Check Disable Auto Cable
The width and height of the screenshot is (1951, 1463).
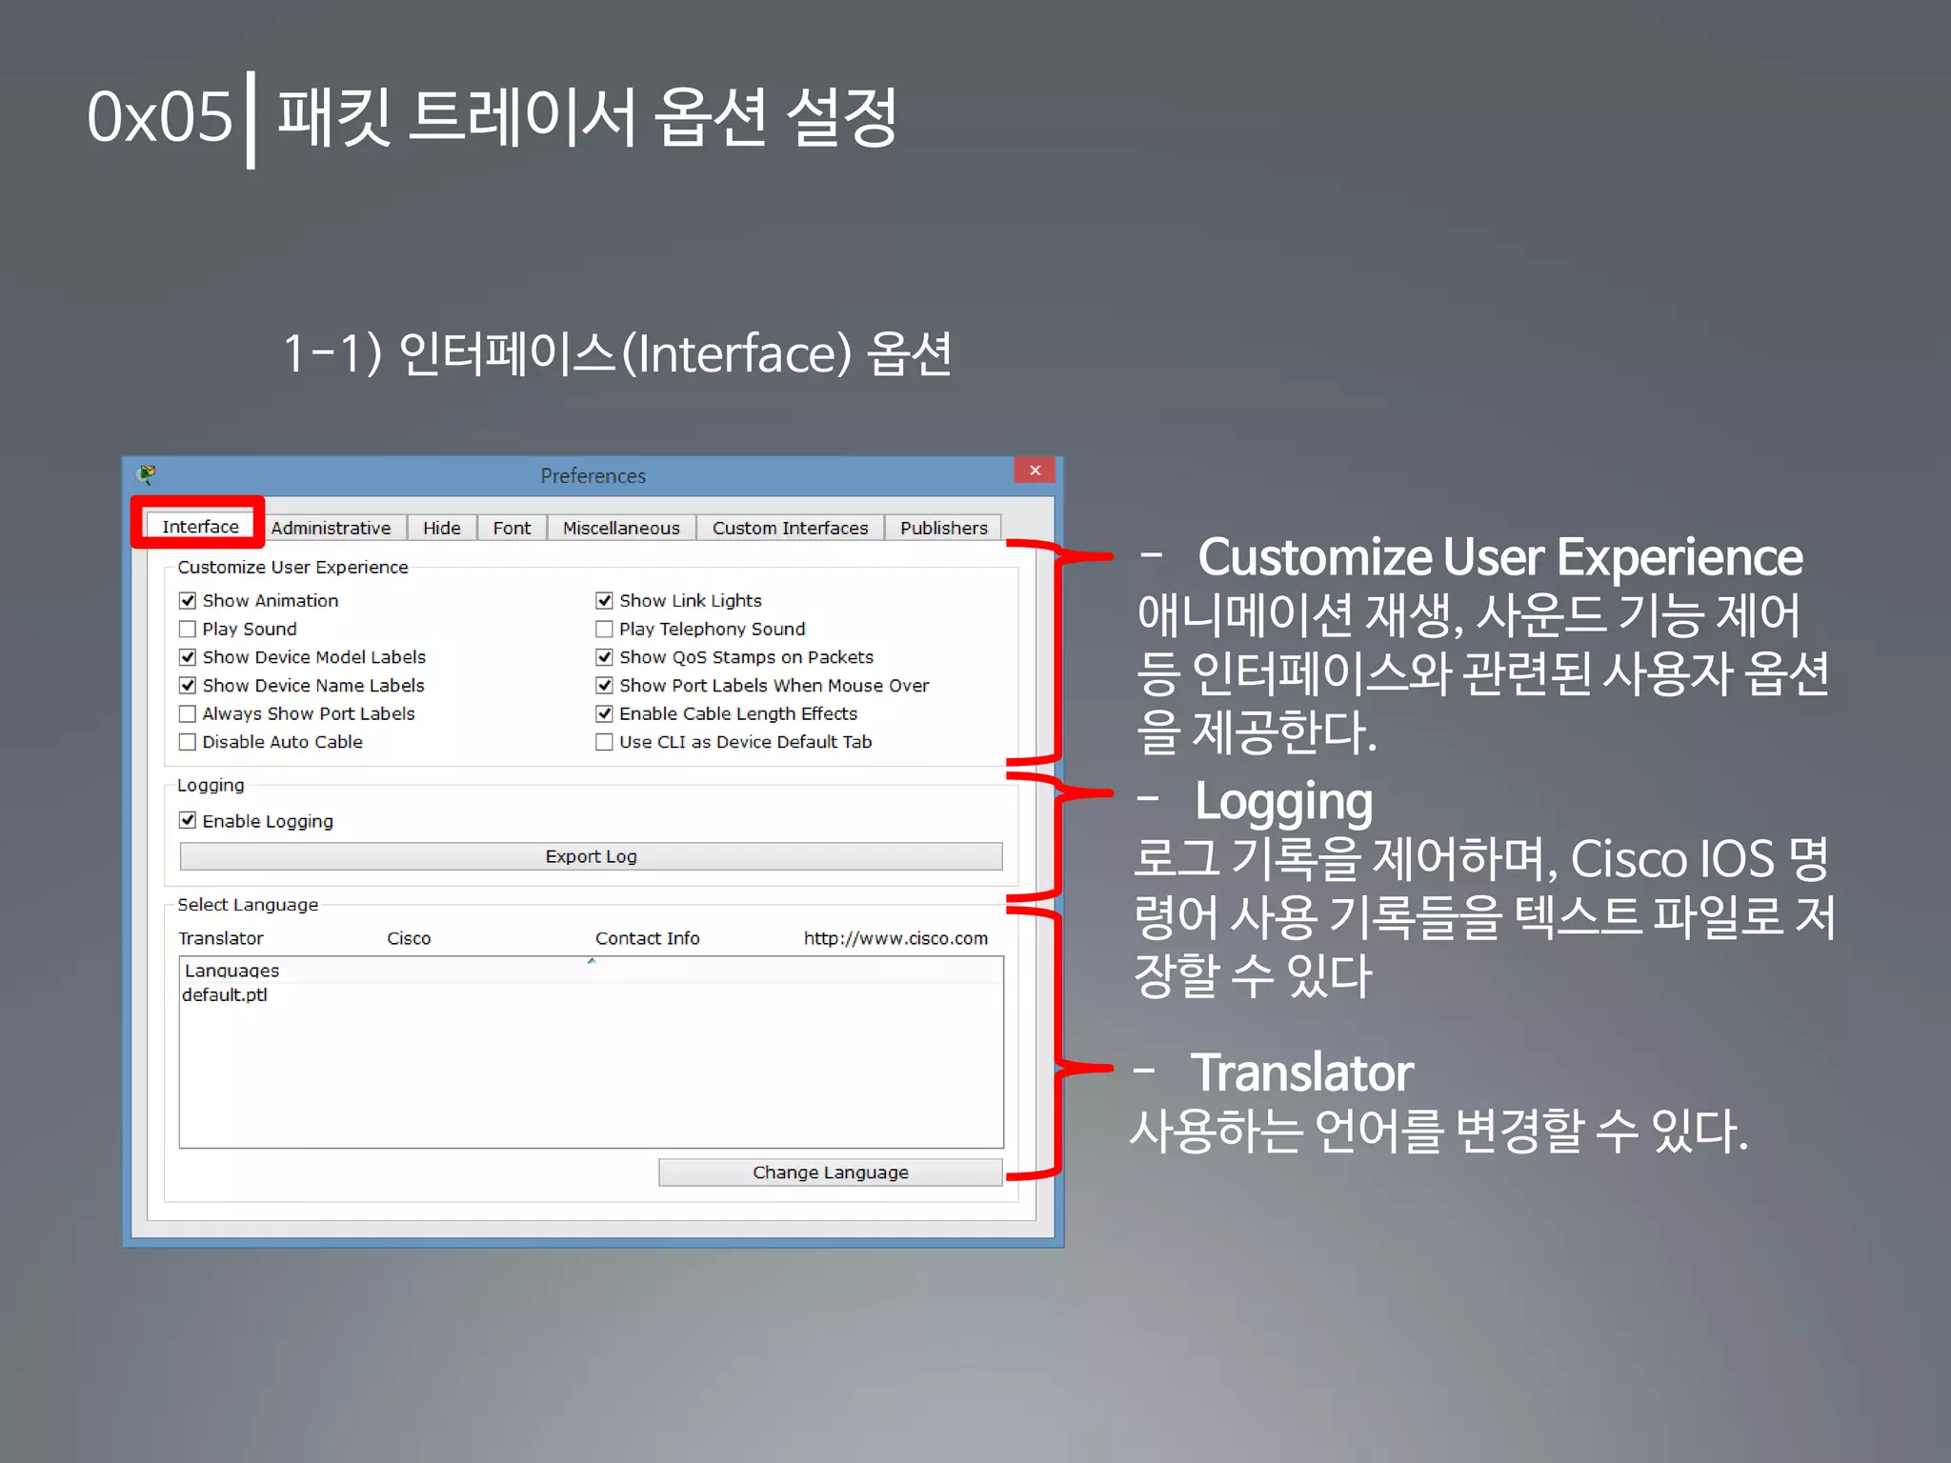[188, 742]
